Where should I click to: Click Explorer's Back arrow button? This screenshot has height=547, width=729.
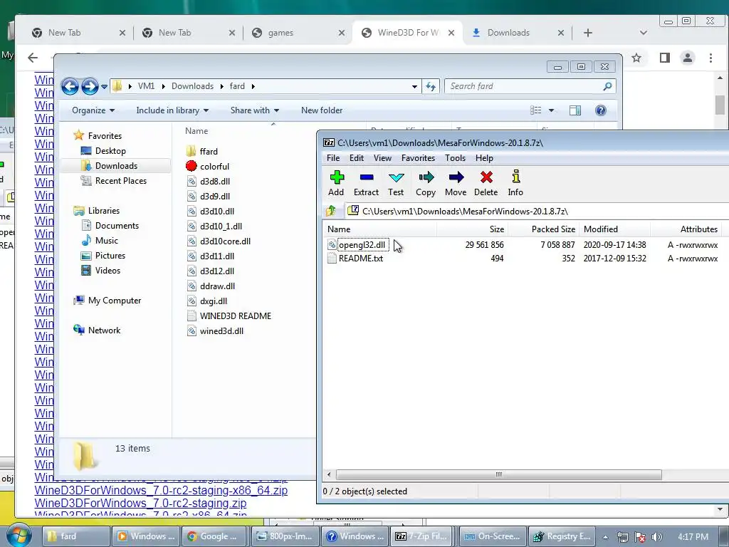pos(70,86)
